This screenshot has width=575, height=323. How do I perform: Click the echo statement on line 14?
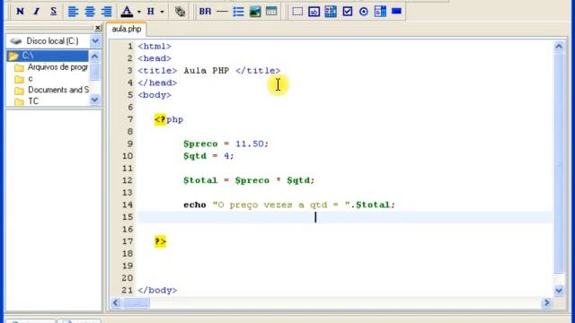[x=289, y=205]
